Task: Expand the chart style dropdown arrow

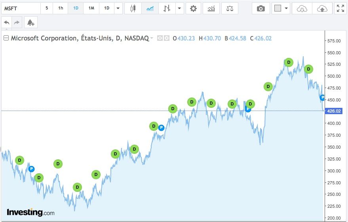Action: pyautogui.click(x=179, y=8)
